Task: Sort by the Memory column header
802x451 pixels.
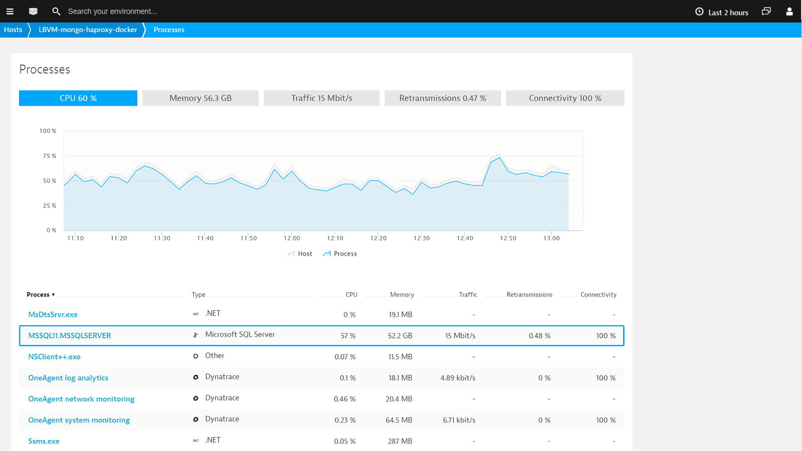Action: [x=402, y=295]
